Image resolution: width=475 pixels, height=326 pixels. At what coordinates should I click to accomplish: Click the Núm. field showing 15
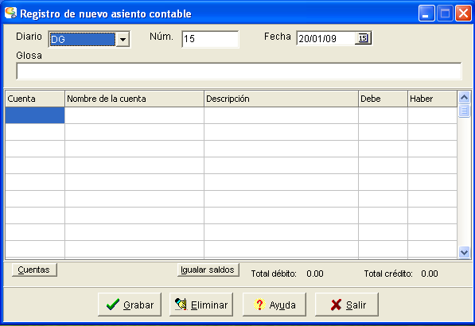pyautogui.click(x=210, y=39)
